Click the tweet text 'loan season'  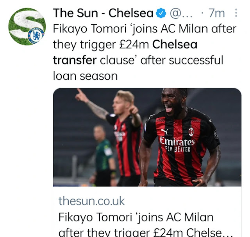coord(85,76)
